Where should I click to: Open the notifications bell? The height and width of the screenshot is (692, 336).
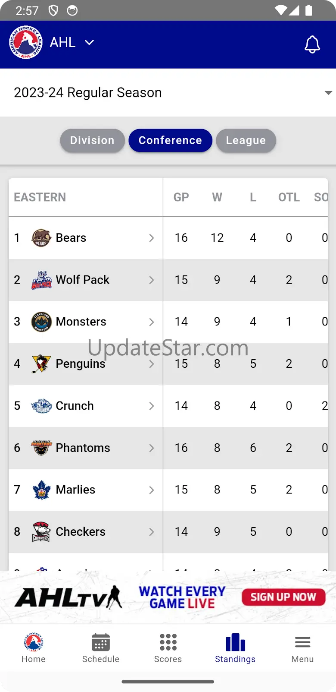[x=312, y=44]
